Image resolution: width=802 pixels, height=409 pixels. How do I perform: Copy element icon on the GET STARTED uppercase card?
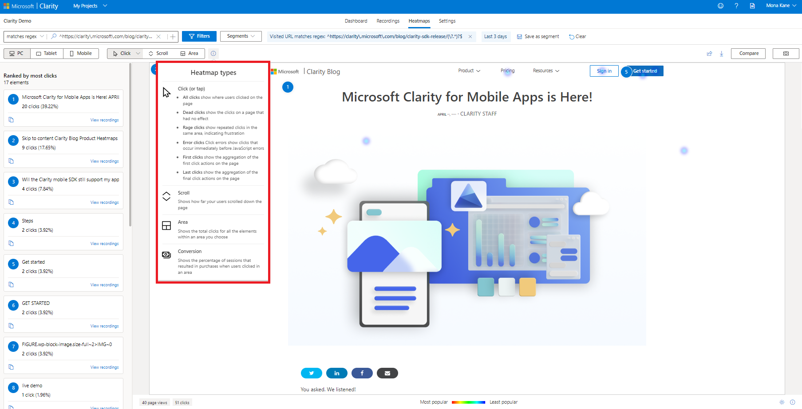pyautogui.click(x=11, y=326)
